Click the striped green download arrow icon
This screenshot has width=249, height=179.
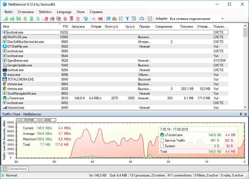point(25,19)
